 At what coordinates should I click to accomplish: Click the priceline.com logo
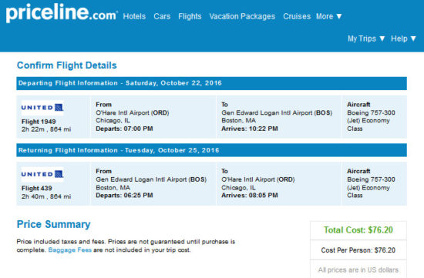tap(62, 13)
